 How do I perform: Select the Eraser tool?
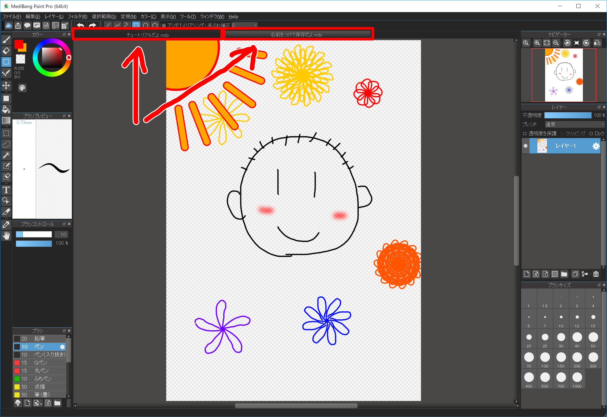[6, 51]
